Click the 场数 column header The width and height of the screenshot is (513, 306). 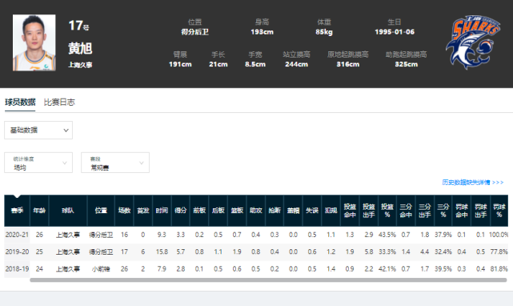[124, 211]
